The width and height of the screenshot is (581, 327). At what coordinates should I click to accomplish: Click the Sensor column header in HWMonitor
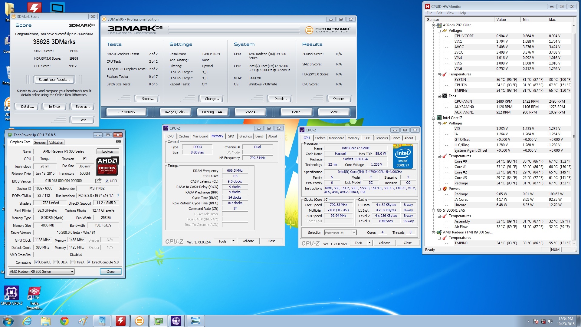click(459, 19)
